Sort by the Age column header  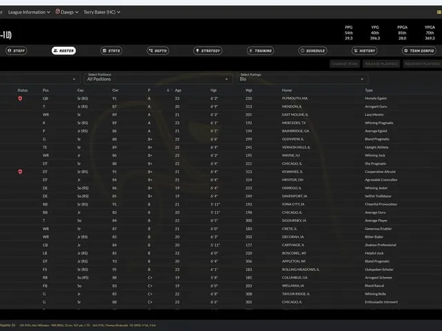[178, 90]
